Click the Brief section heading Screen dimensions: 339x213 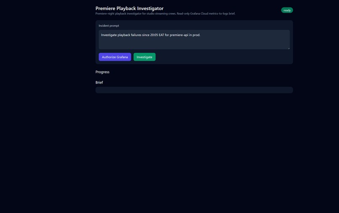click(x=99, y=82)
